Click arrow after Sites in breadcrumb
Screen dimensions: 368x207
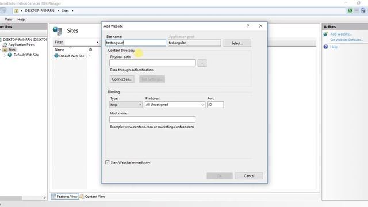[x=72, y=11]
